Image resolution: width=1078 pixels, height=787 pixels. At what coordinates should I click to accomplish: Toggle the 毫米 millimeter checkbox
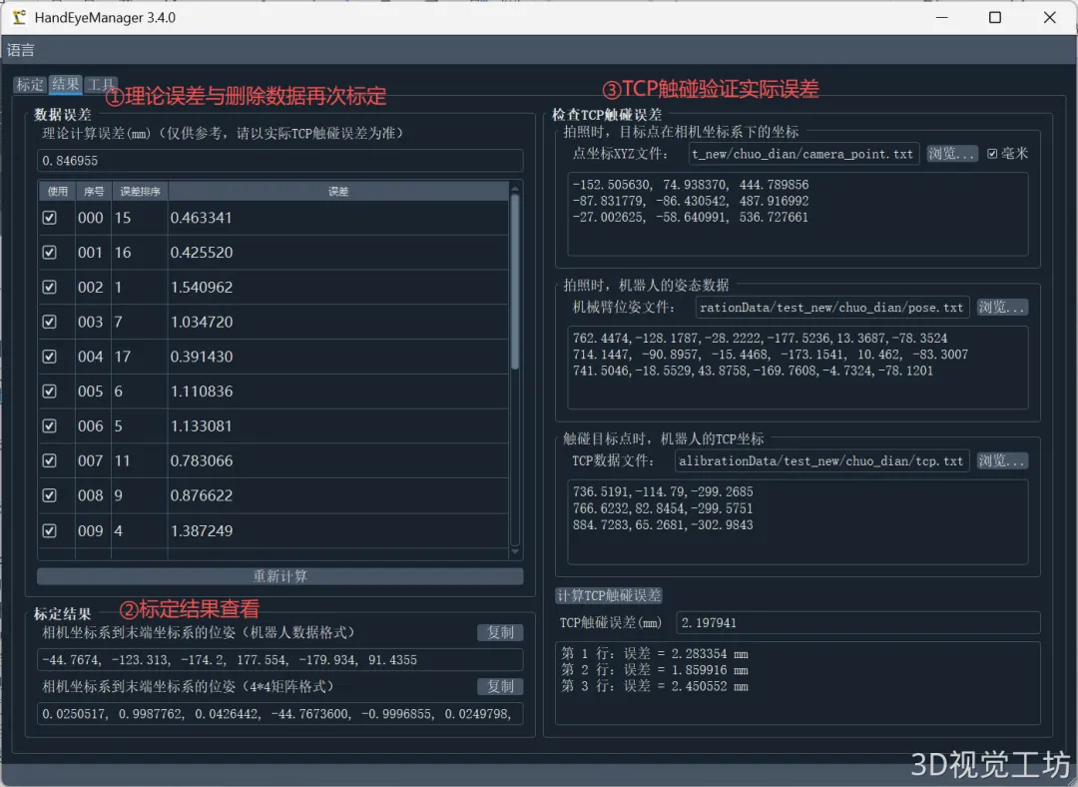(x=992, y=154)
